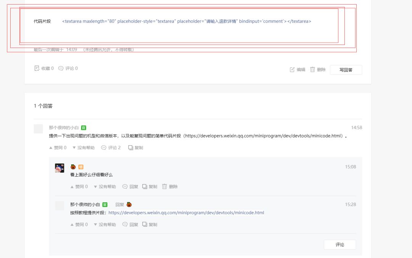The height and width of the screenshot is (258, 412).
Task: Click the pumpkin username on the 15:08 comment
Action: pos(73,167)
